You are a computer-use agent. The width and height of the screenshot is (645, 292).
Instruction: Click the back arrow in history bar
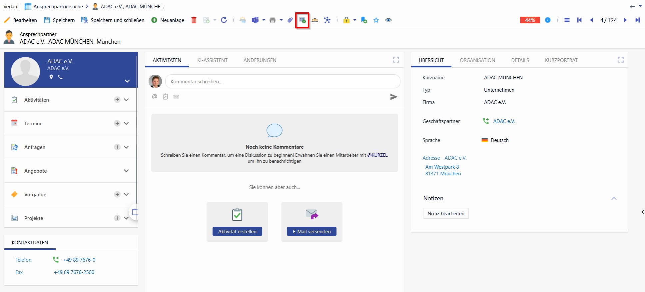coord(632,6)
